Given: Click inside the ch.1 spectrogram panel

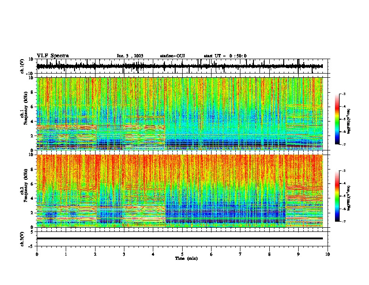Looking at the screenshot, I should (x=180, y=114).
